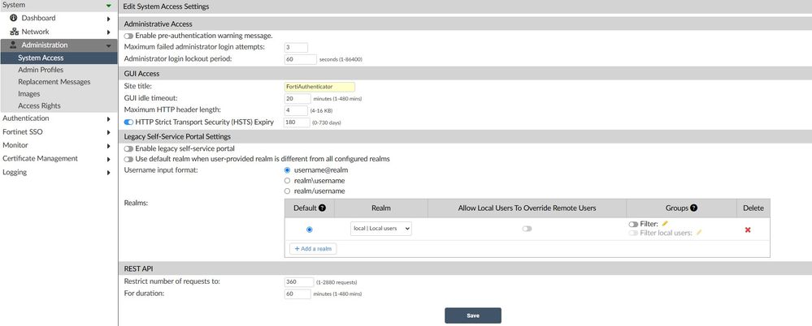Viewport: 812px width, 326px height.
Task: Expand the Dashboard submenu arrow
Action: (x=109, y=19)
